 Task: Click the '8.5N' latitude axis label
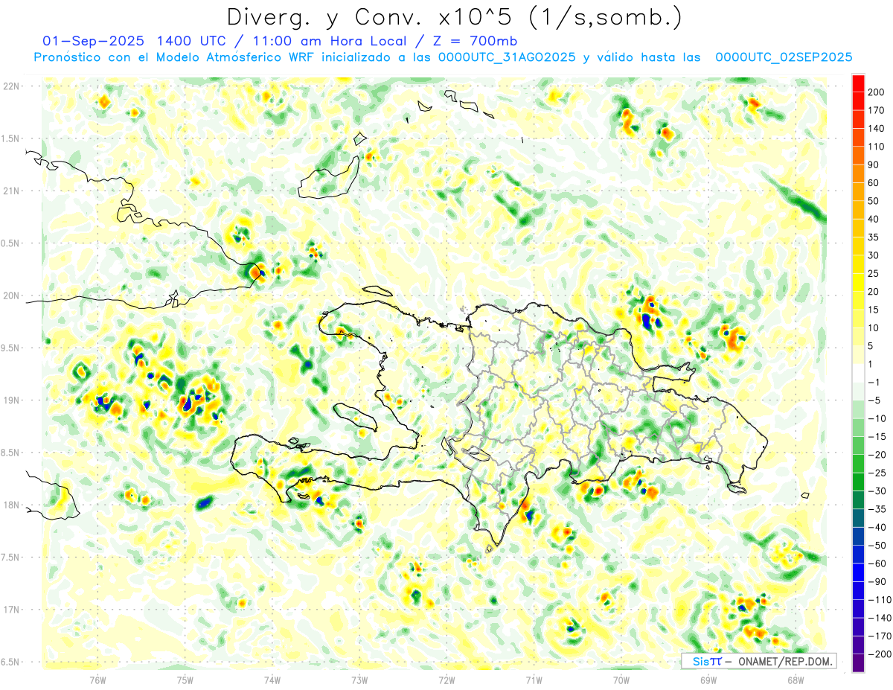click(x=11, y=453)
